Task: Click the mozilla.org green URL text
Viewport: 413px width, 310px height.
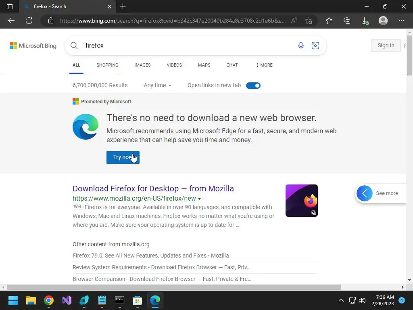Action: click(x=134, y=199)
